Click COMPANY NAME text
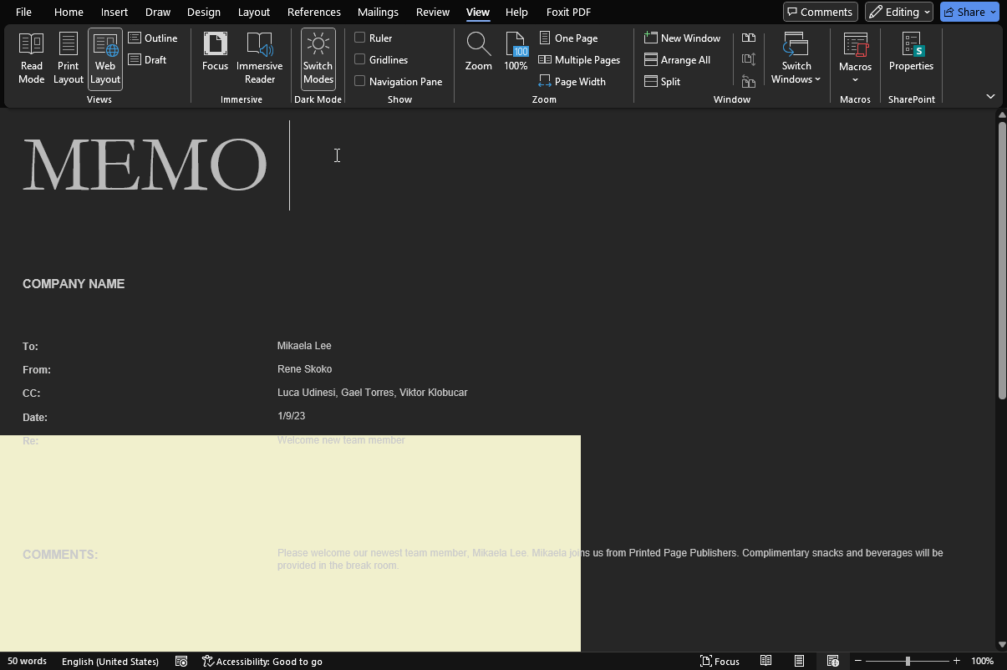This screenshot has width=1007, height=670. pos(74,284)
